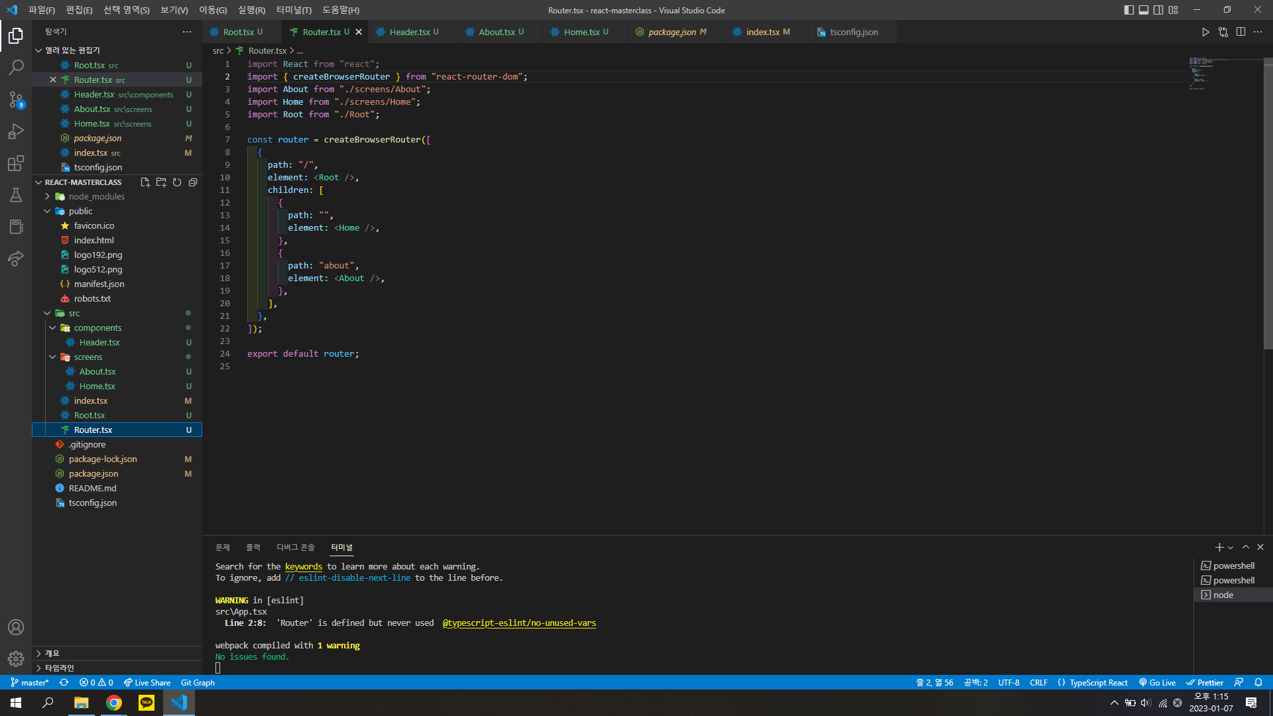This screenshot has width=1273, height=716.
Task: Open the Search view in activity bar
Action: click(16, 67)
